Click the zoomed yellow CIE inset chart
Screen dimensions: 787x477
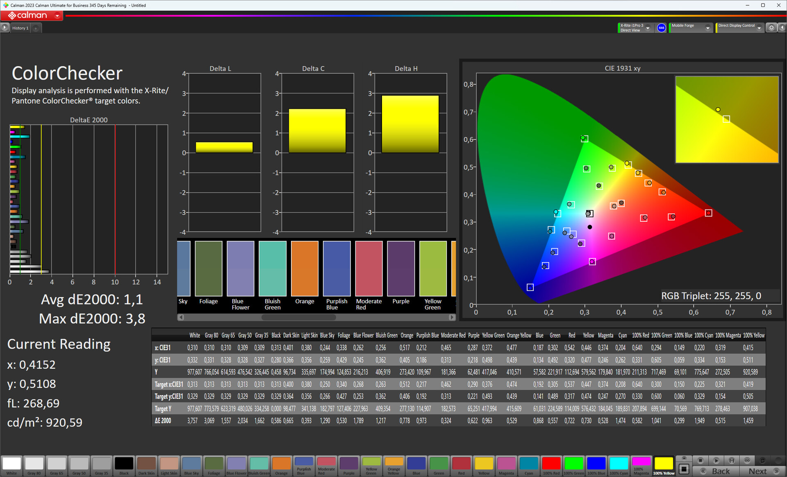[727, 119]
